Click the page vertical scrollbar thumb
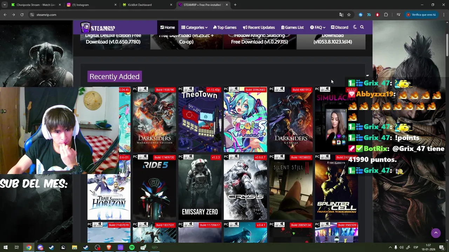Image resolution: width=449 pixels, height=252 pixels. [447, 44]
